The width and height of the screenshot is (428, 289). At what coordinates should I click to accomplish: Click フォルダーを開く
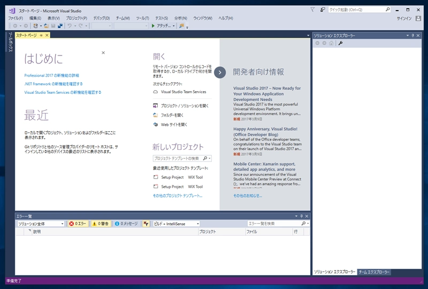point(168,115)
